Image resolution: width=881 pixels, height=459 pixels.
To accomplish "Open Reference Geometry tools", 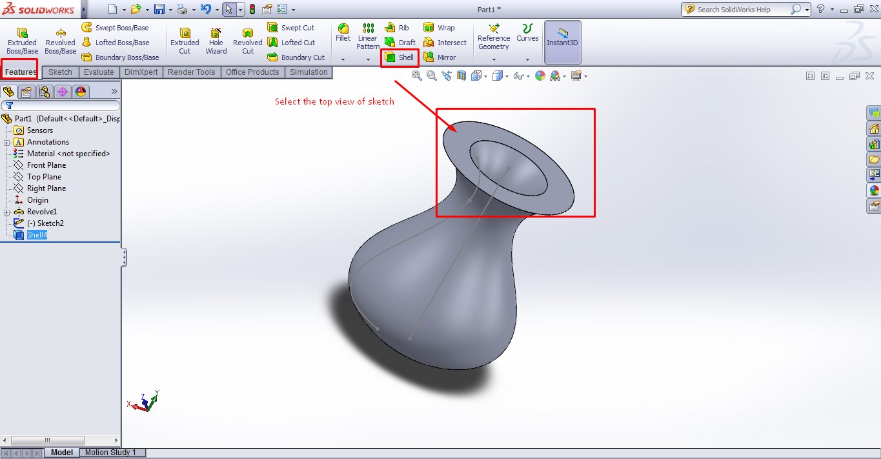I will pos(494,37).
